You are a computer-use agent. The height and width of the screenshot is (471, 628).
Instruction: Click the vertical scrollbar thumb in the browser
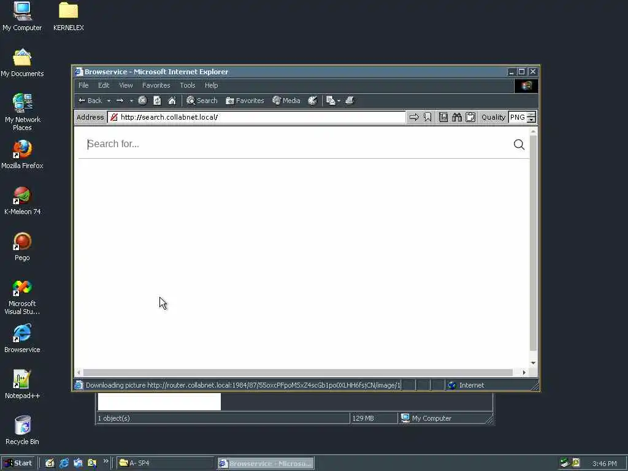533,243
